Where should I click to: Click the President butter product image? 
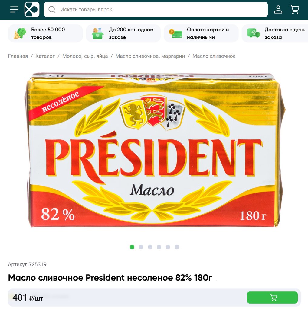tap(154, 150)
